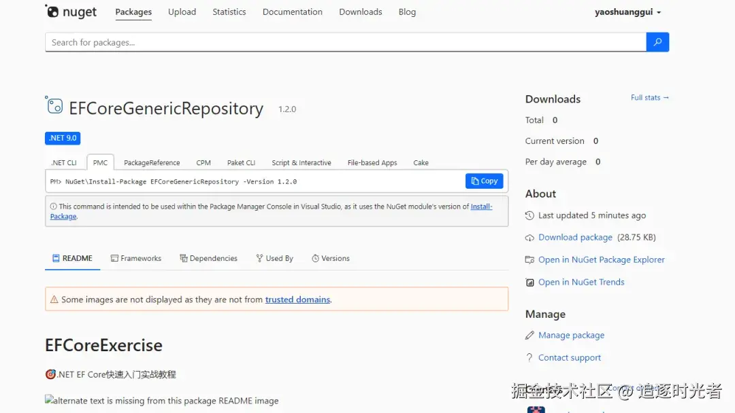The image size is (735, 413).
Task: Click the EFCoreExercise heading
Action: tap(103, 345)
